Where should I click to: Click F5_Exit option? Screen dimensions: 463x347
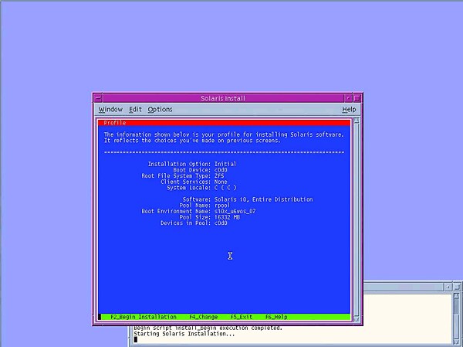pyautogui.click(x=242, y=317)
